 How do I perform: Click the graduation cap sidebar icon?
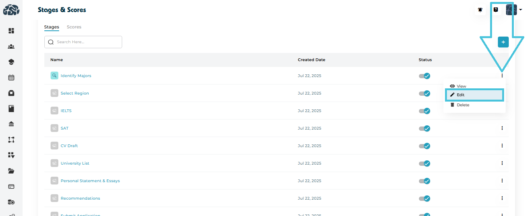click(11, 62)
